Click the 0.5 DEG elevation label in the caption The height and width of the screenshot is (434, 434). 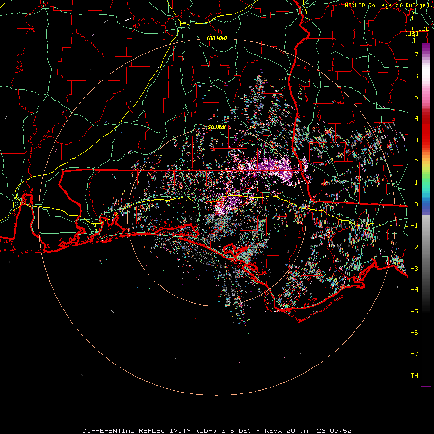237,431
